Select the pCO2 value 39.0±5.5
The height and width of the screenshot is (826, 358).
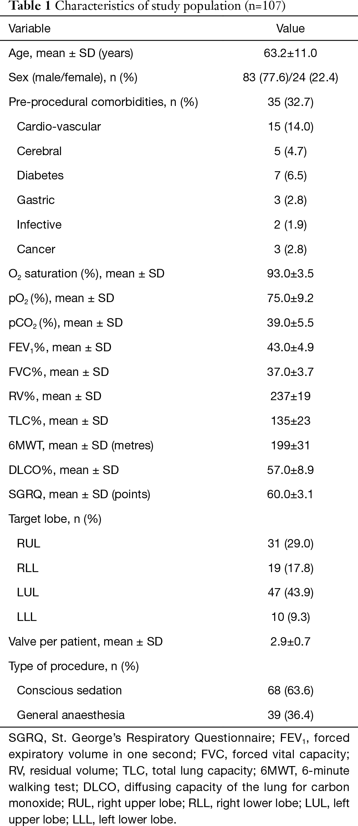(x=290, y=323)
